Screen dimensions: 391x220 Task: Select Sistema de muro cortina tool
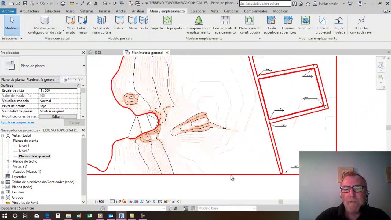(x=101, y=24)
